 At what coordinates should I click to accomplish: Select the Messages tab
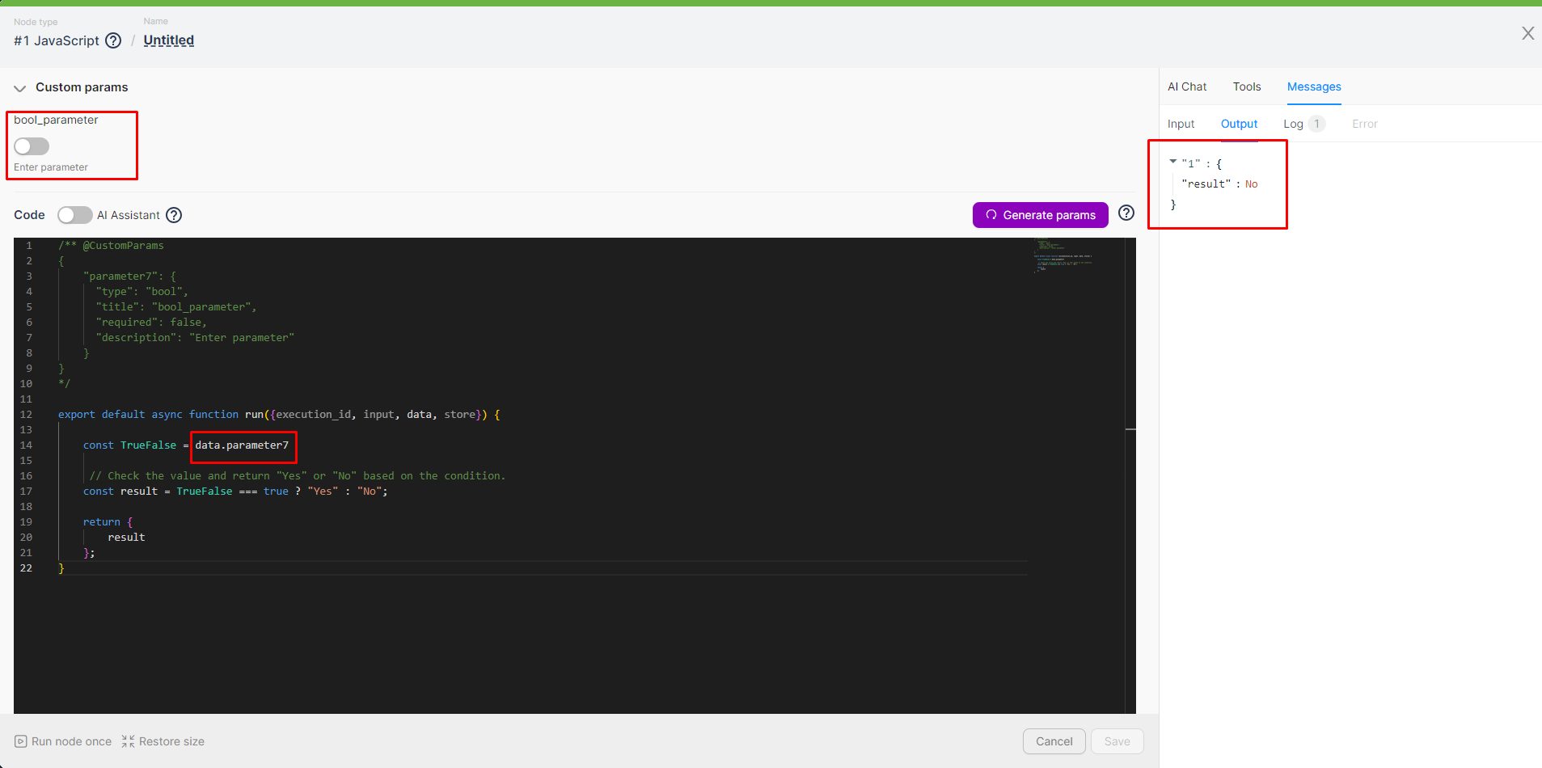[1313, 87]
